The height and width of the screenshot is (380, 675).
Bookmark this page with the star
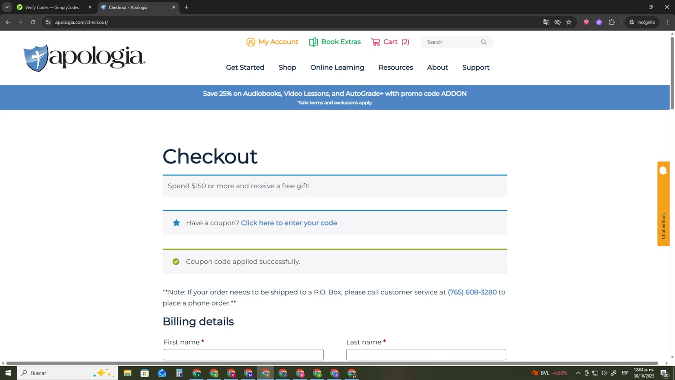coord(569,22)
